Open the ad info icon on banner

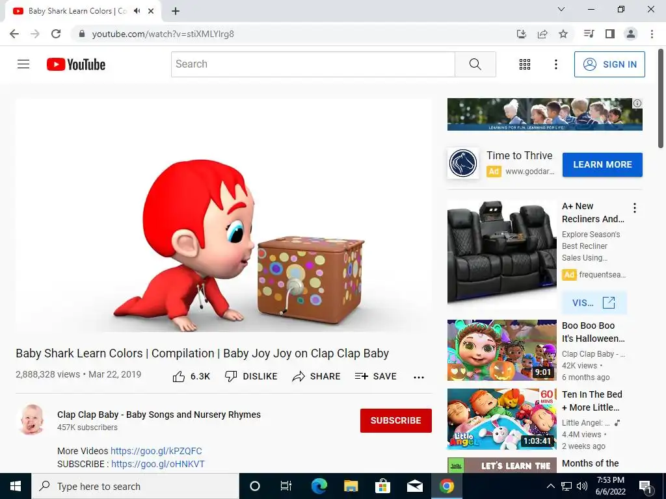click(637, 103)
